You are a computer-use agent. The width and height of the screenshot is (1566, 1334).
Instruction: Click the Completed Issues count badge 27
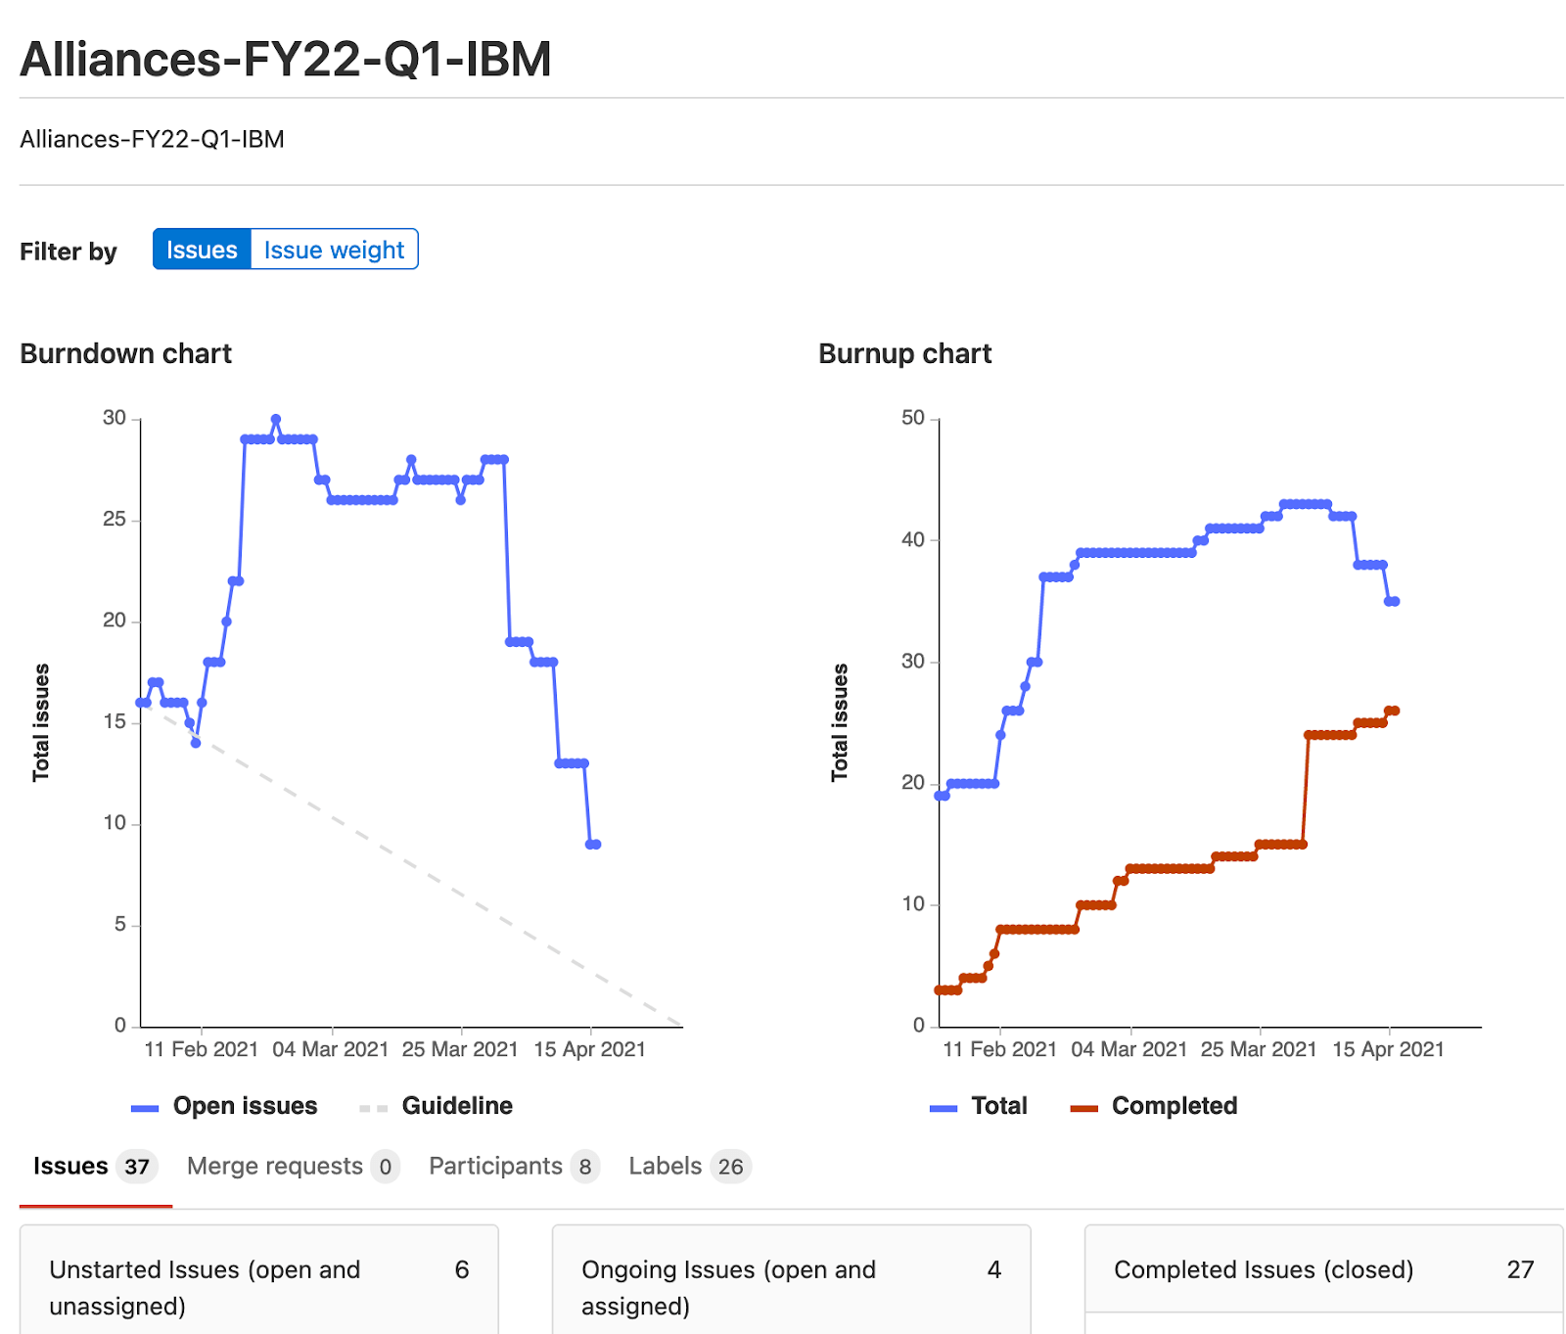point(1520,1270)
